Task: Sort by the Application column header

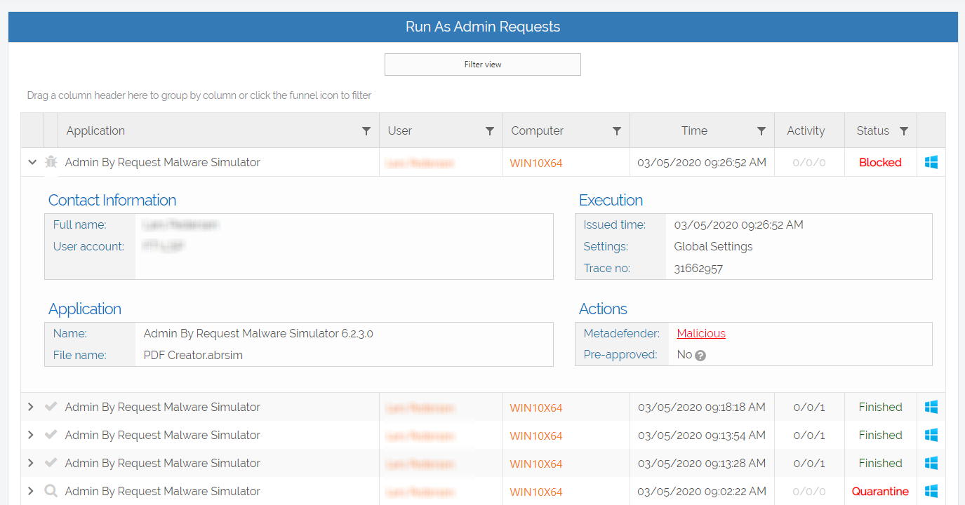Action: 95,131
